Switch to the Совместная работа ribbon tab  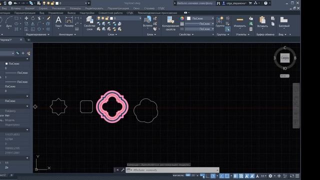tap(110, 13)
